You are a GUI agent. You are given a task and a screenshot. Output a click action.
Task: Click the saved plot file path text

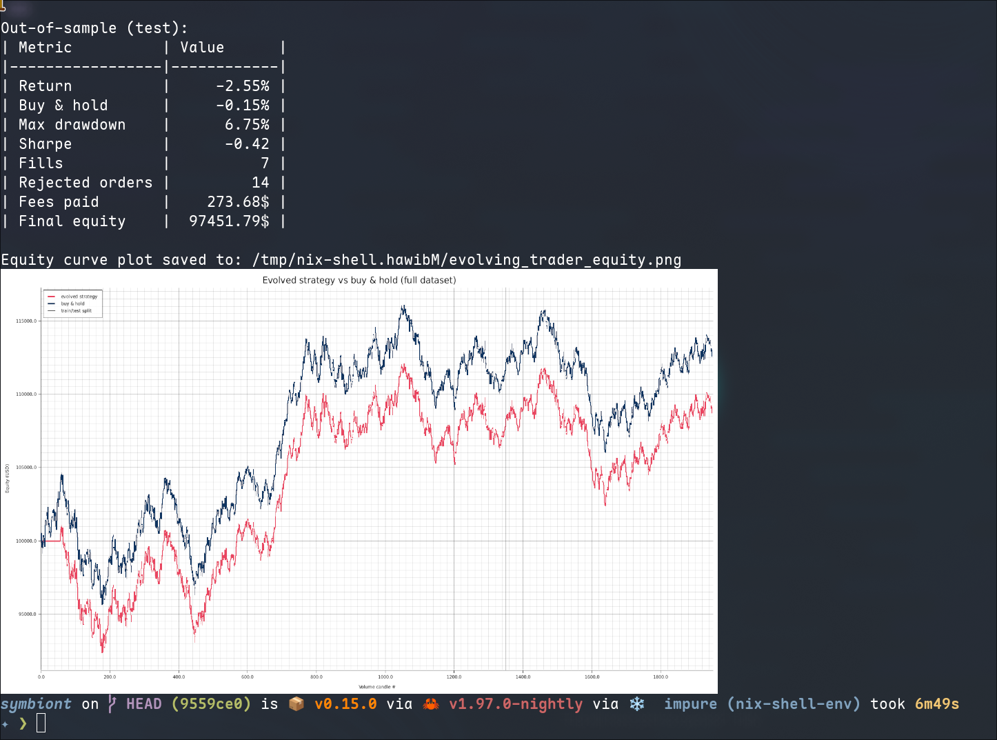tap(467, 260)
